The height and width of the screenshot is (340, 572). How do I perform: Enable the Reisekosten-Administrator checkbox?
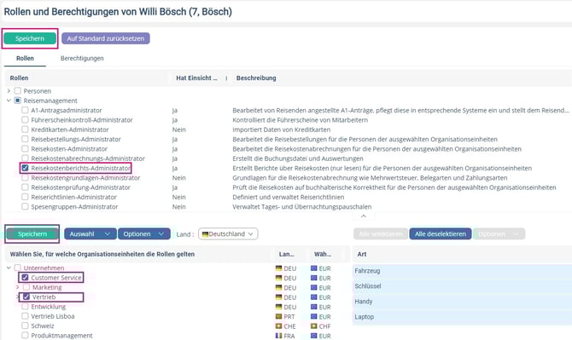[x=25, y=148]
